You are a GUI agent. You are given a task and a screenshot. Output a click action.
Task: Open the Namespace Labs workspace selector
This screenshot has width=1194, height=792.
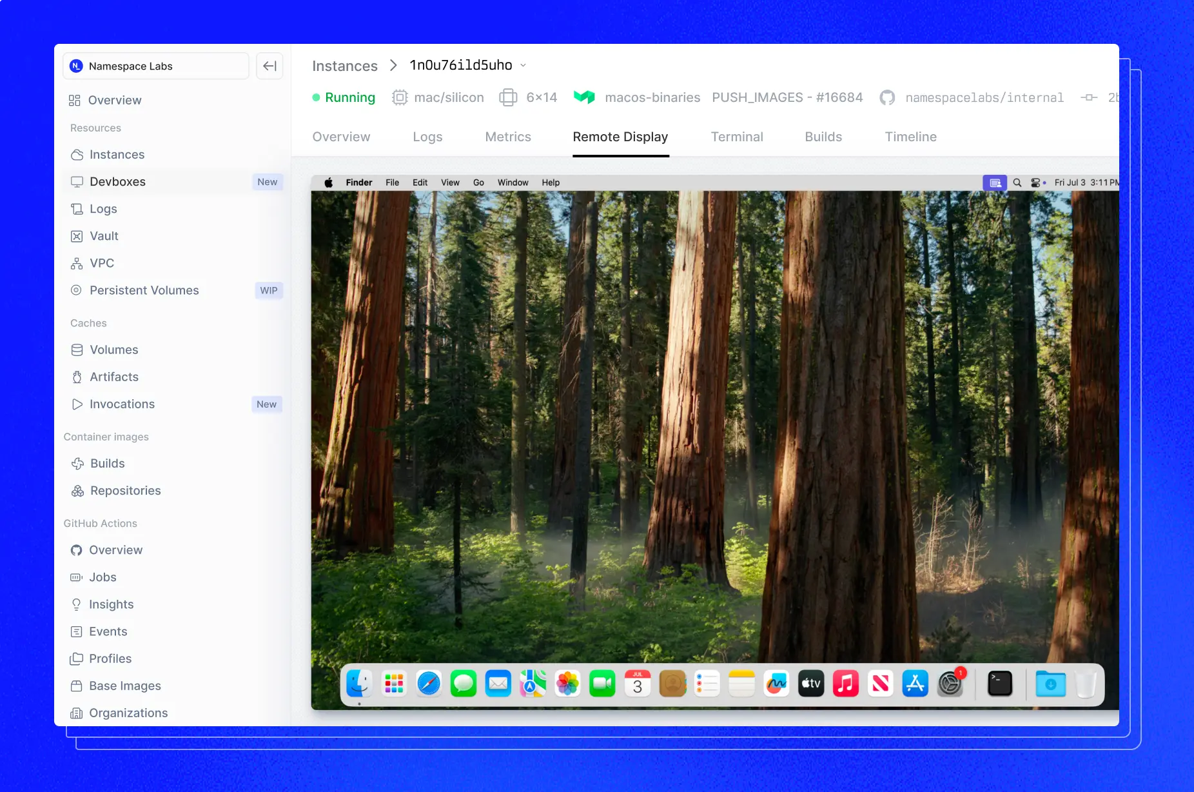point(156,66)
